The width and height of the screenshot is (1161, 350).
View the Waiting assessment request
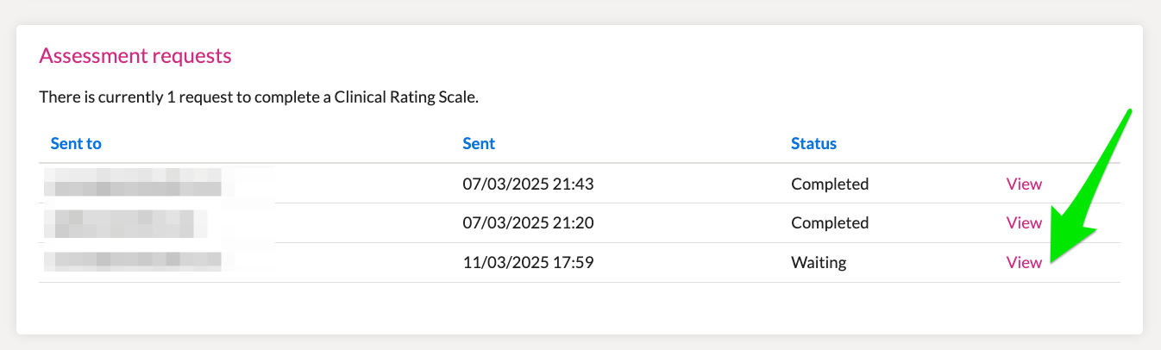(x=1024, y=263)
